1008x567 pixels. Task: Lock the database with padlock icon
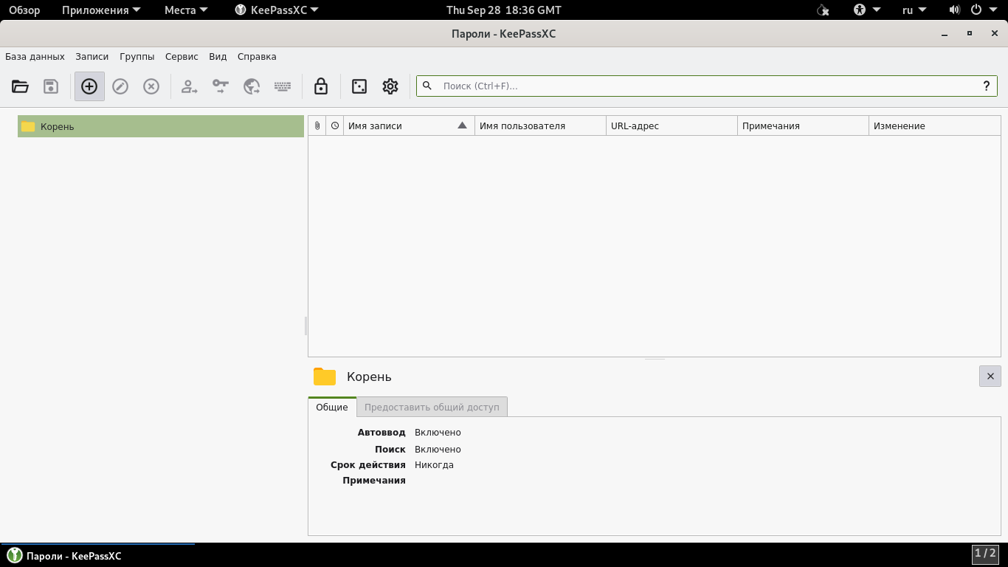coord(321,86)
